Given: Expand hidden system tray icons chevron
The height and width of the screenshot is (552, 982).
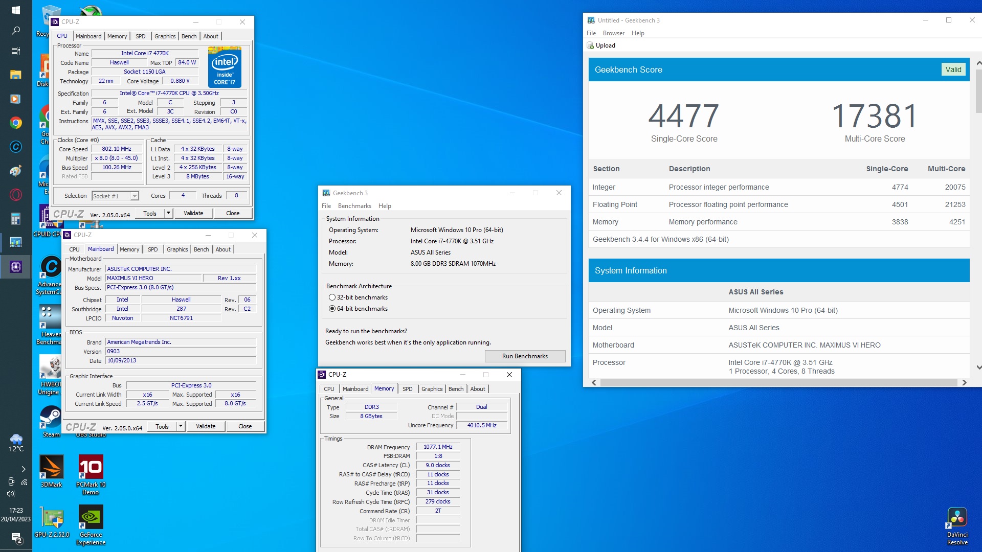Looking at the screenshot, I should pyautogui.click(x=24, y=469).
